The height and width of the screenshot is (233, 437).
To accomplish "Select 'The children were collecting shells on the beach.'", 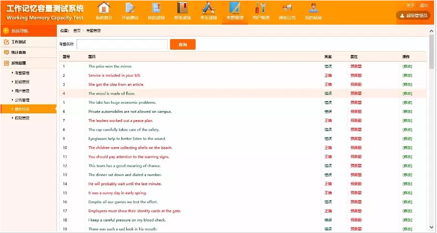I will point(130,148).
